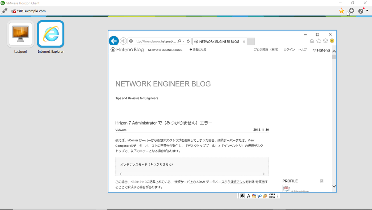Open search options dropdown in IE address bar
372x210 pixels.
coord(183,41)
